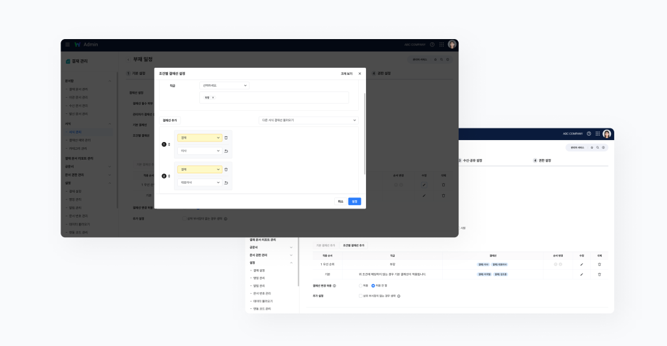The width and height of the screenshot is (667, 346).
Task: Click the 취소 button in the dialog
Action: [340, 201]
